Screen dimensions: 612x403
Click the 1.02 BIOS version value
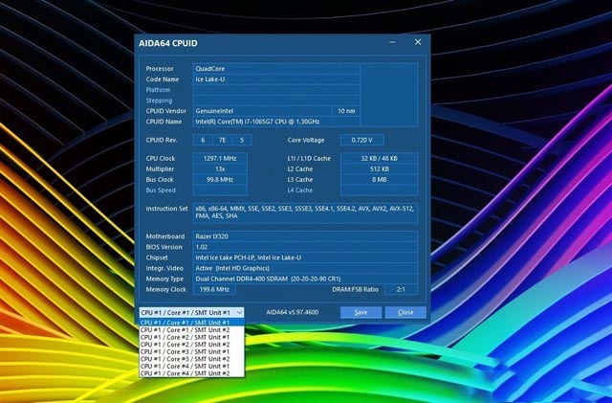coord(305,247)
